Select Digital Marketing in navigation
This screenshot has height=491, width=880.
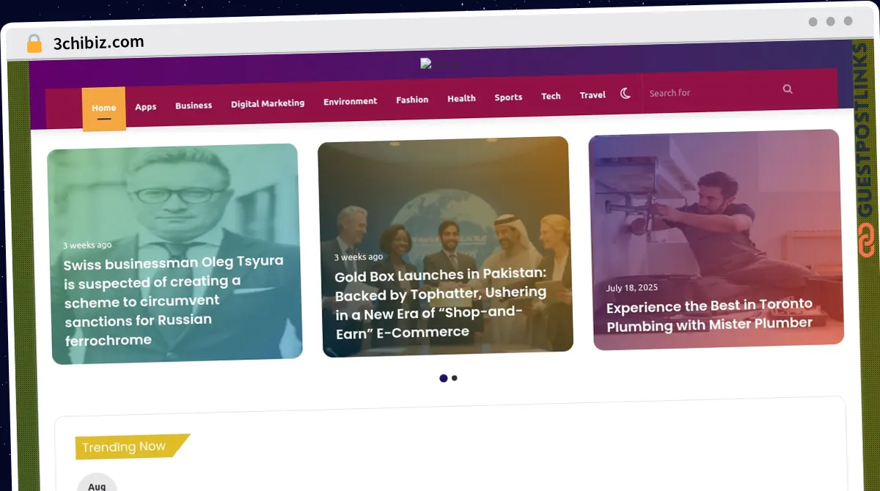tap(268, 103)
